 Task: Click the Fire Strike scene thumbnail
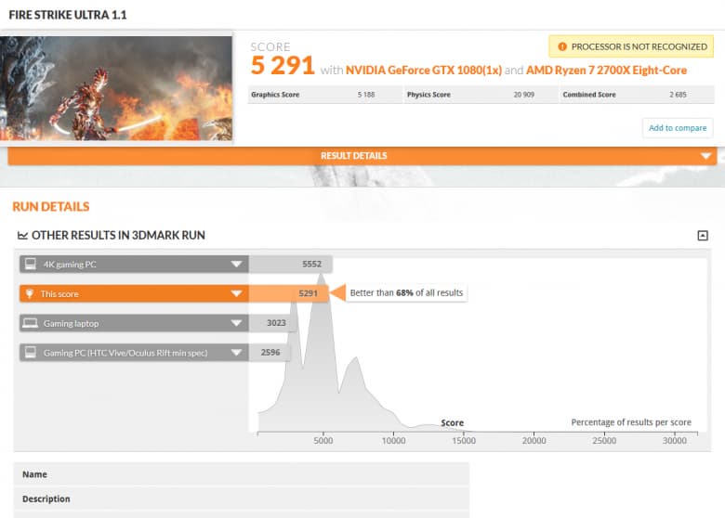tap(116, 88)
